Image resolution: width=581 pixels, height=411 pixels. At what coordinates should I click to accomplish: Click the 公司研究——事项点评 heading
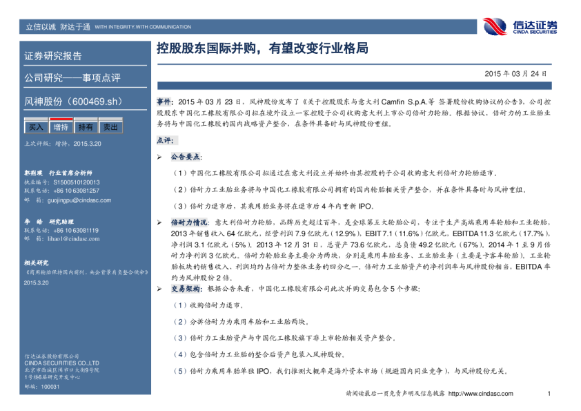[x=72, y=77]
